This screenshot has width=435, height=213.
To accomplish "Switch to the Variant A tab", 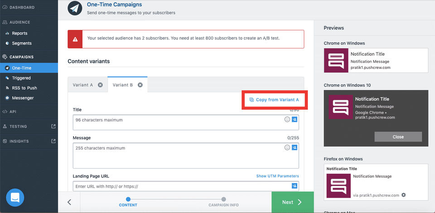I will (83, 85).
